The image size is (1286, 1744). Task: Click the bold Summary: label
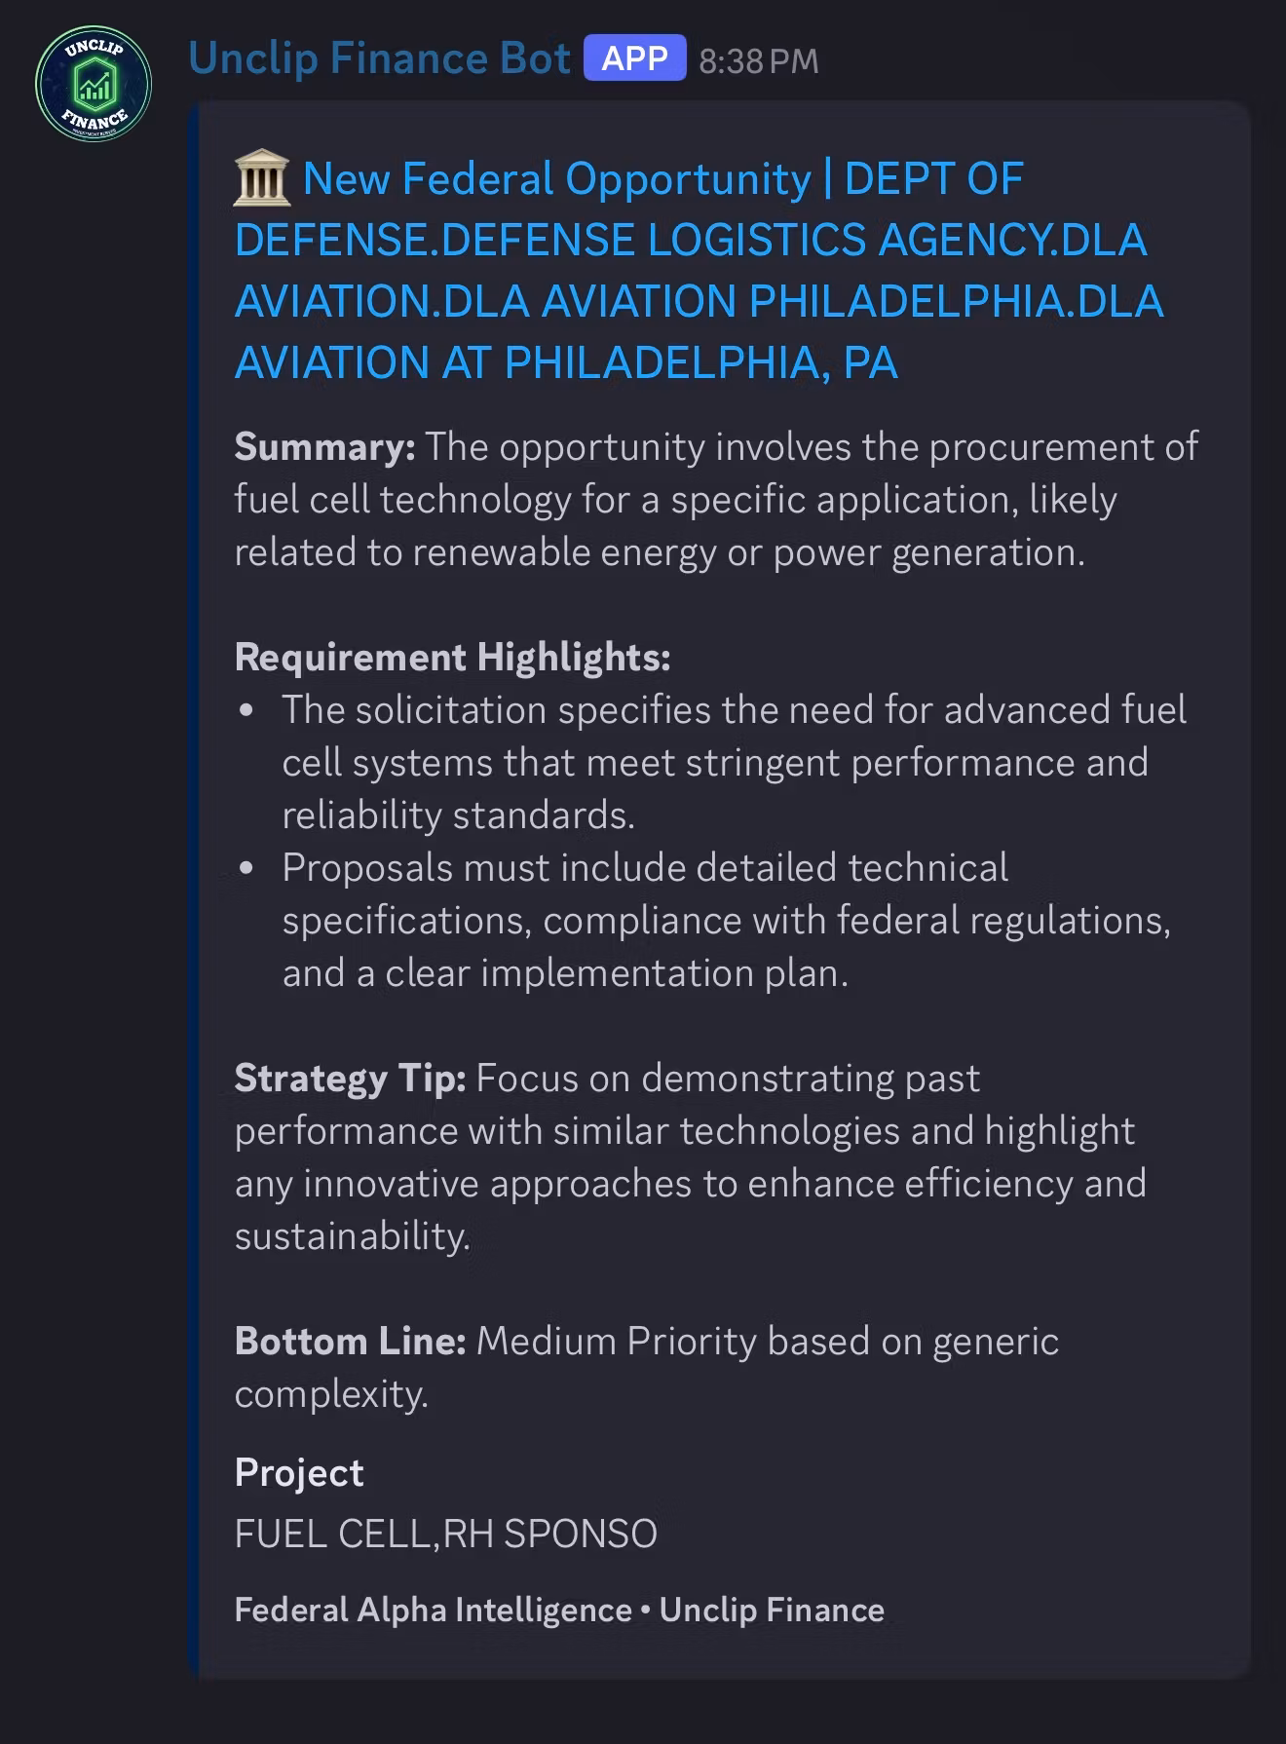(x=324, y=447)
